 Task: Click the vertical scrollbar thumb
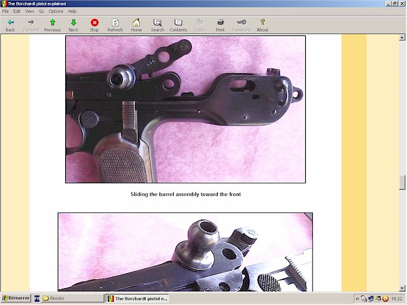tap(402, 182)
